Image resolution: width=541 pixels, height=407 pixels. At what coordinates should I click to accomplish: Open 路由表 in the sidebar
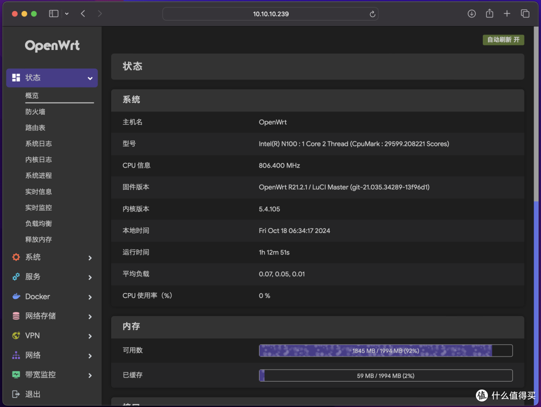35,127
